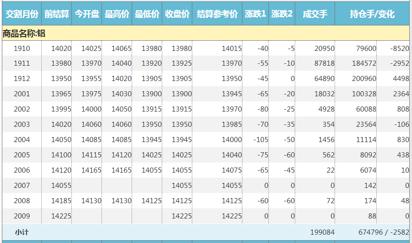Click the 今开盘 column header
Screen dimensions: 412x243
click(x=87, y=14)
